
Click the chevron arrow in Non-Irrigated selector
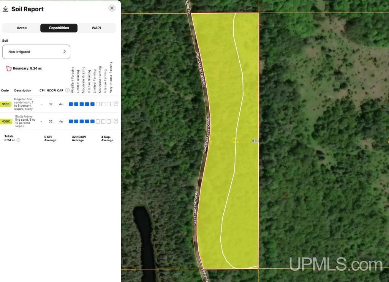coord(64,52)
